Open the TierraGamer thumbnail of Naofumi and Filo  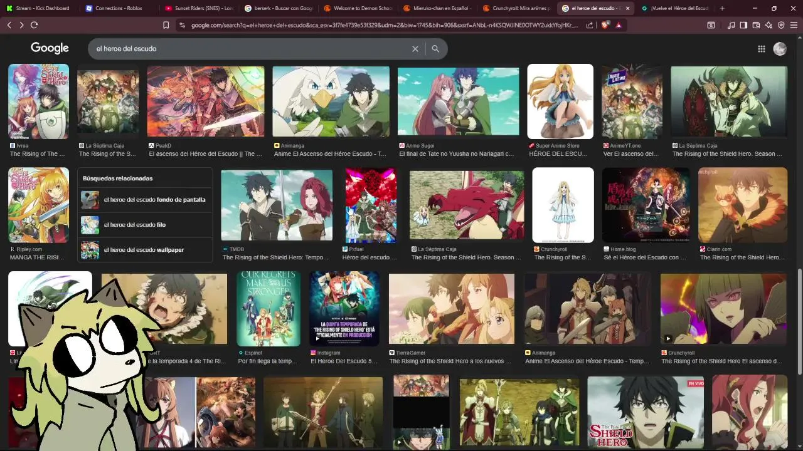pyautogui.click(x=452, y=309)
